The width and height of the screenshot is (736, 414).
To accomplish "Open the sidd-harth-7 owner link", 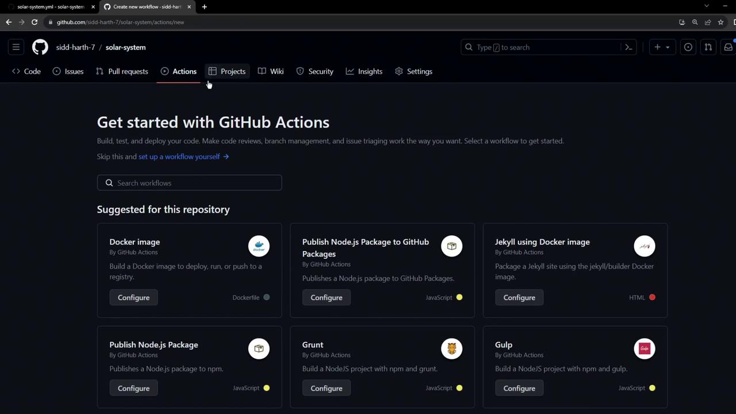I will pyautogui.click(x=75, y=47).
